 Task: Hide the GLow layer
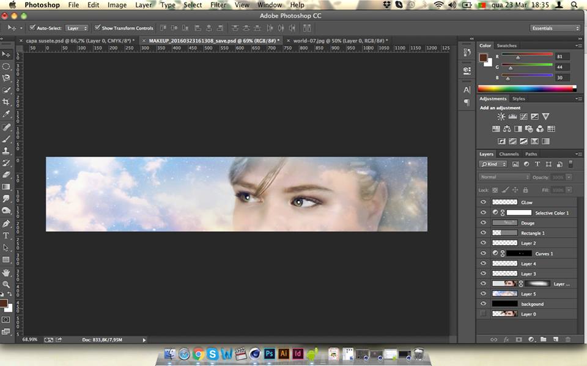(484, 202)
